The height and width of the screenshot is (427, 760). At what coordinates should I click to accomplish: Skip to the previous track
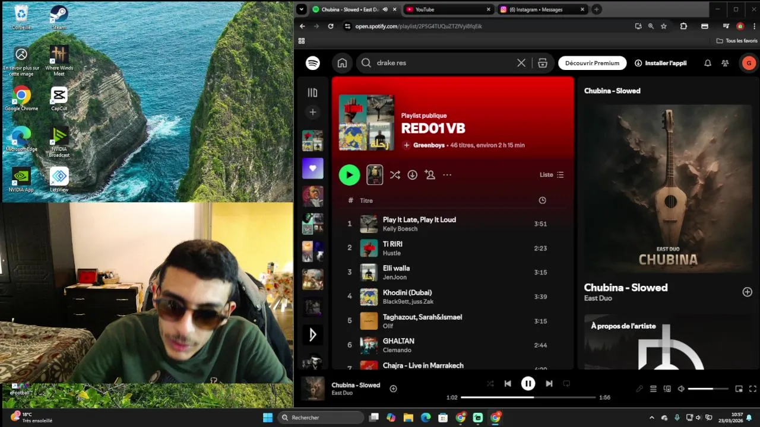pos(508,384)
